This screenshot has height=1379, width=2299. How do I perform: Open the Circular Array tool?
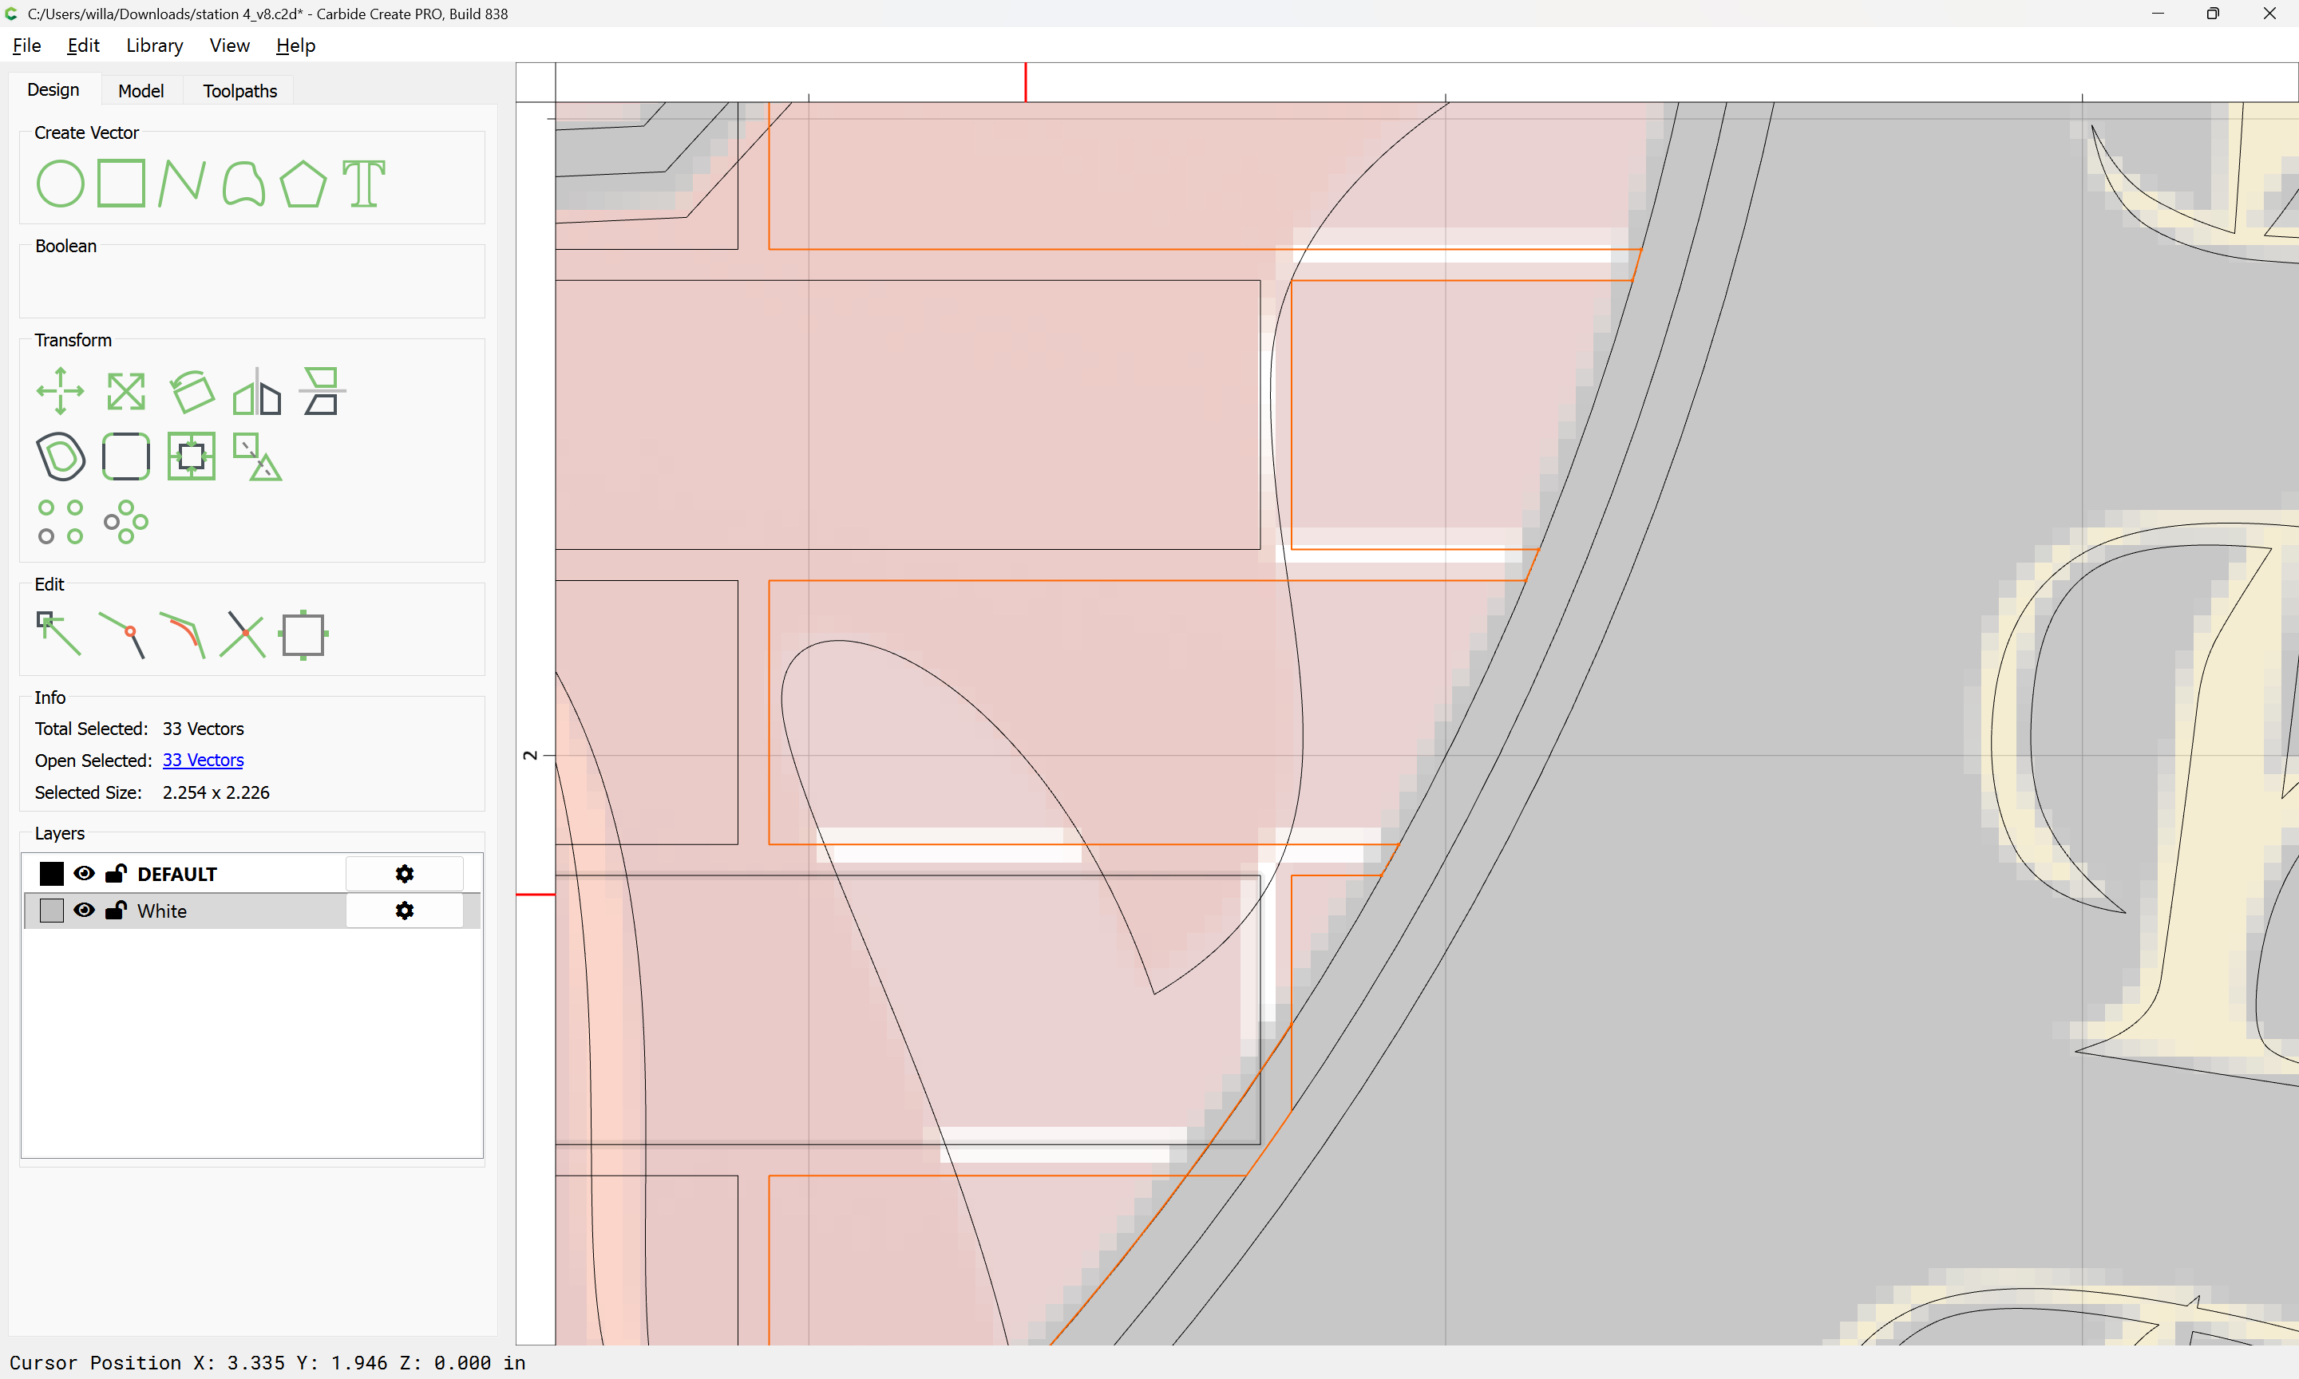pyautogui.click(x=125, y=522)
